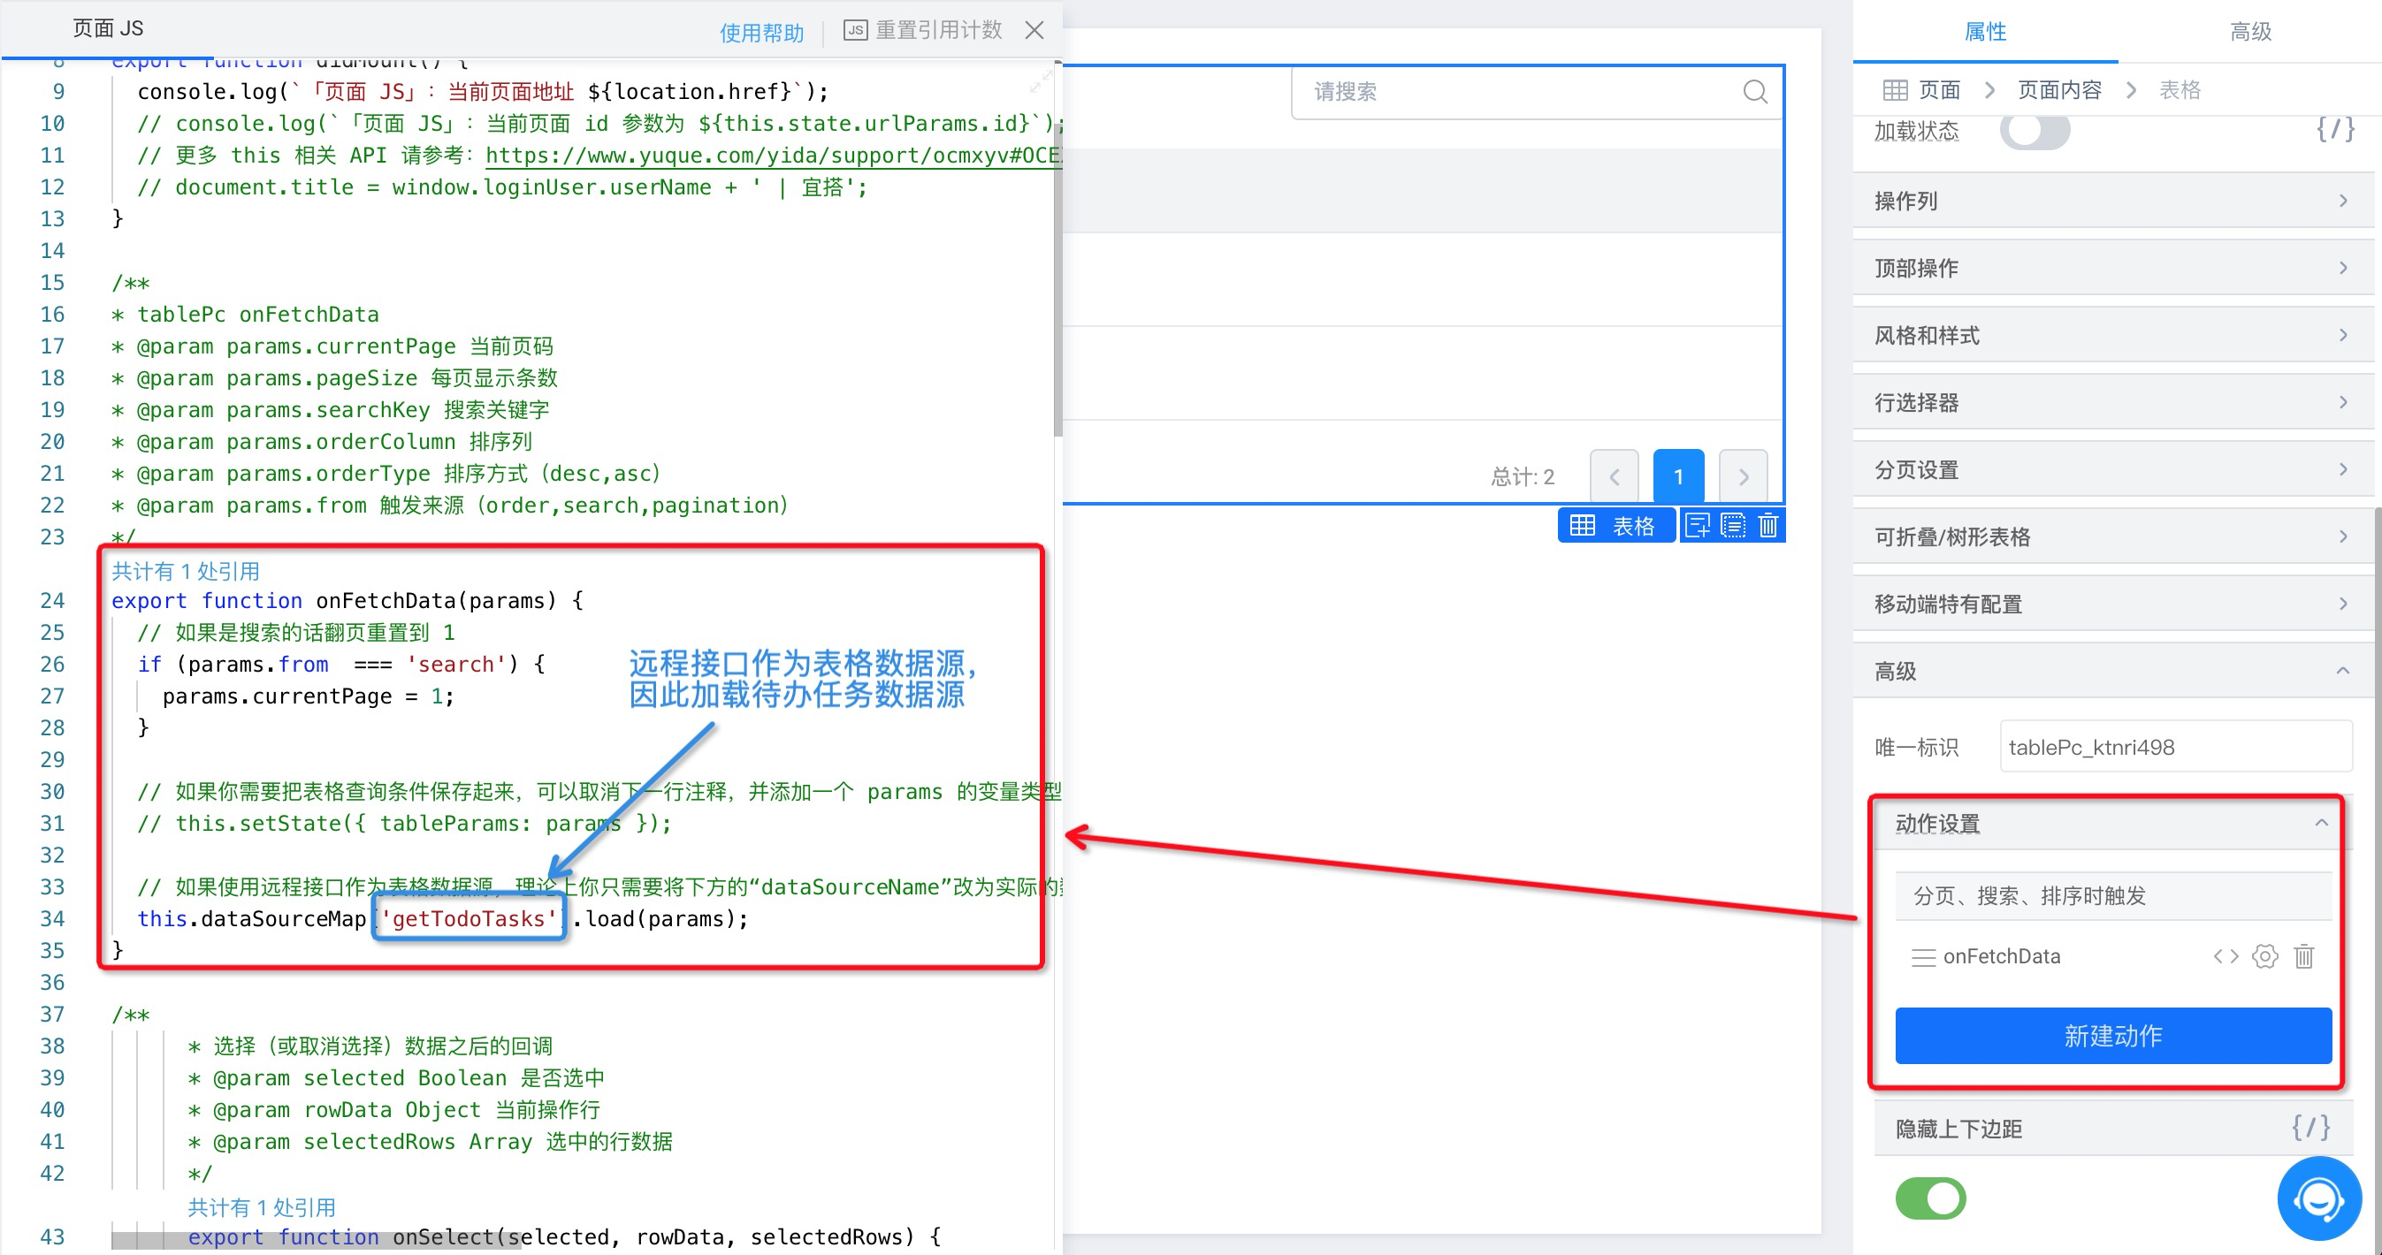Click the copy component icon in the 表格 toolbar
The image size is (2382, 1255).
(x=1698, y=526)
